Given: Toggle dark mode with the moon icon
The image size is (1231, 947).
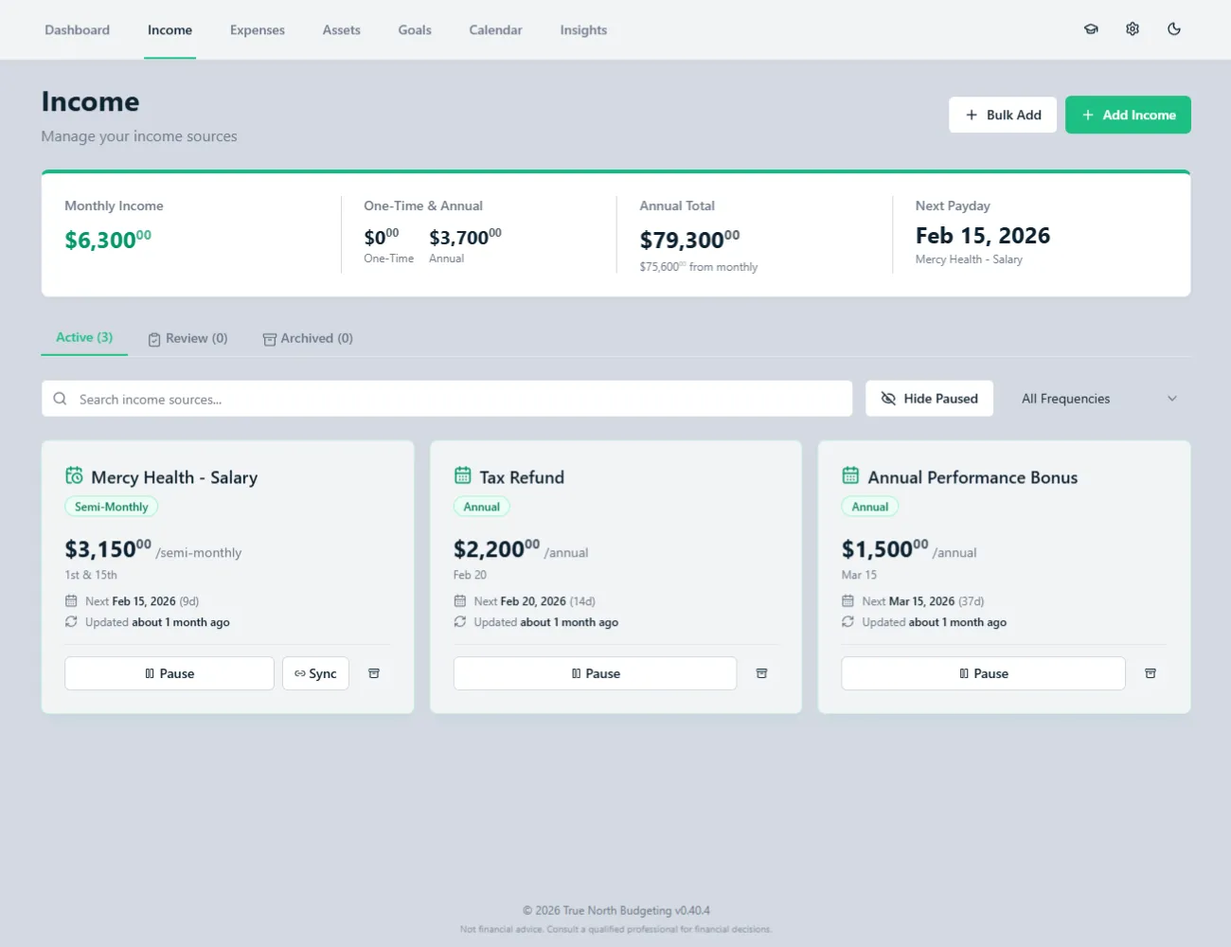Looking at the screenshot, I should click(1174, 29).
